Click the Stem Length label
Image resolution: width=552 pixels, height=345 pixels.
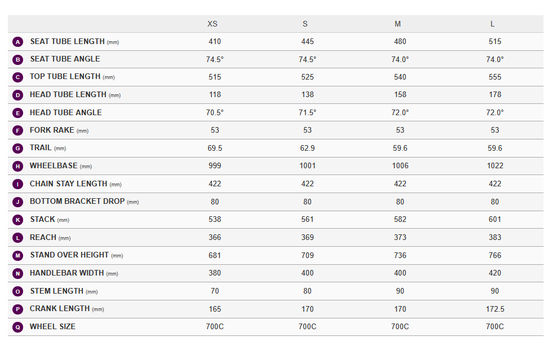(57, 291)
